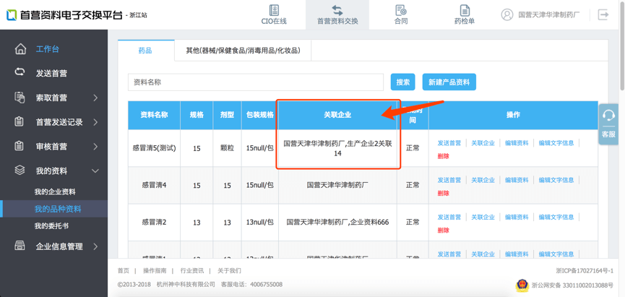Switch to the 药品 tab
The width and height of the screenshot is (625, 297).
(x=146, y=51)
